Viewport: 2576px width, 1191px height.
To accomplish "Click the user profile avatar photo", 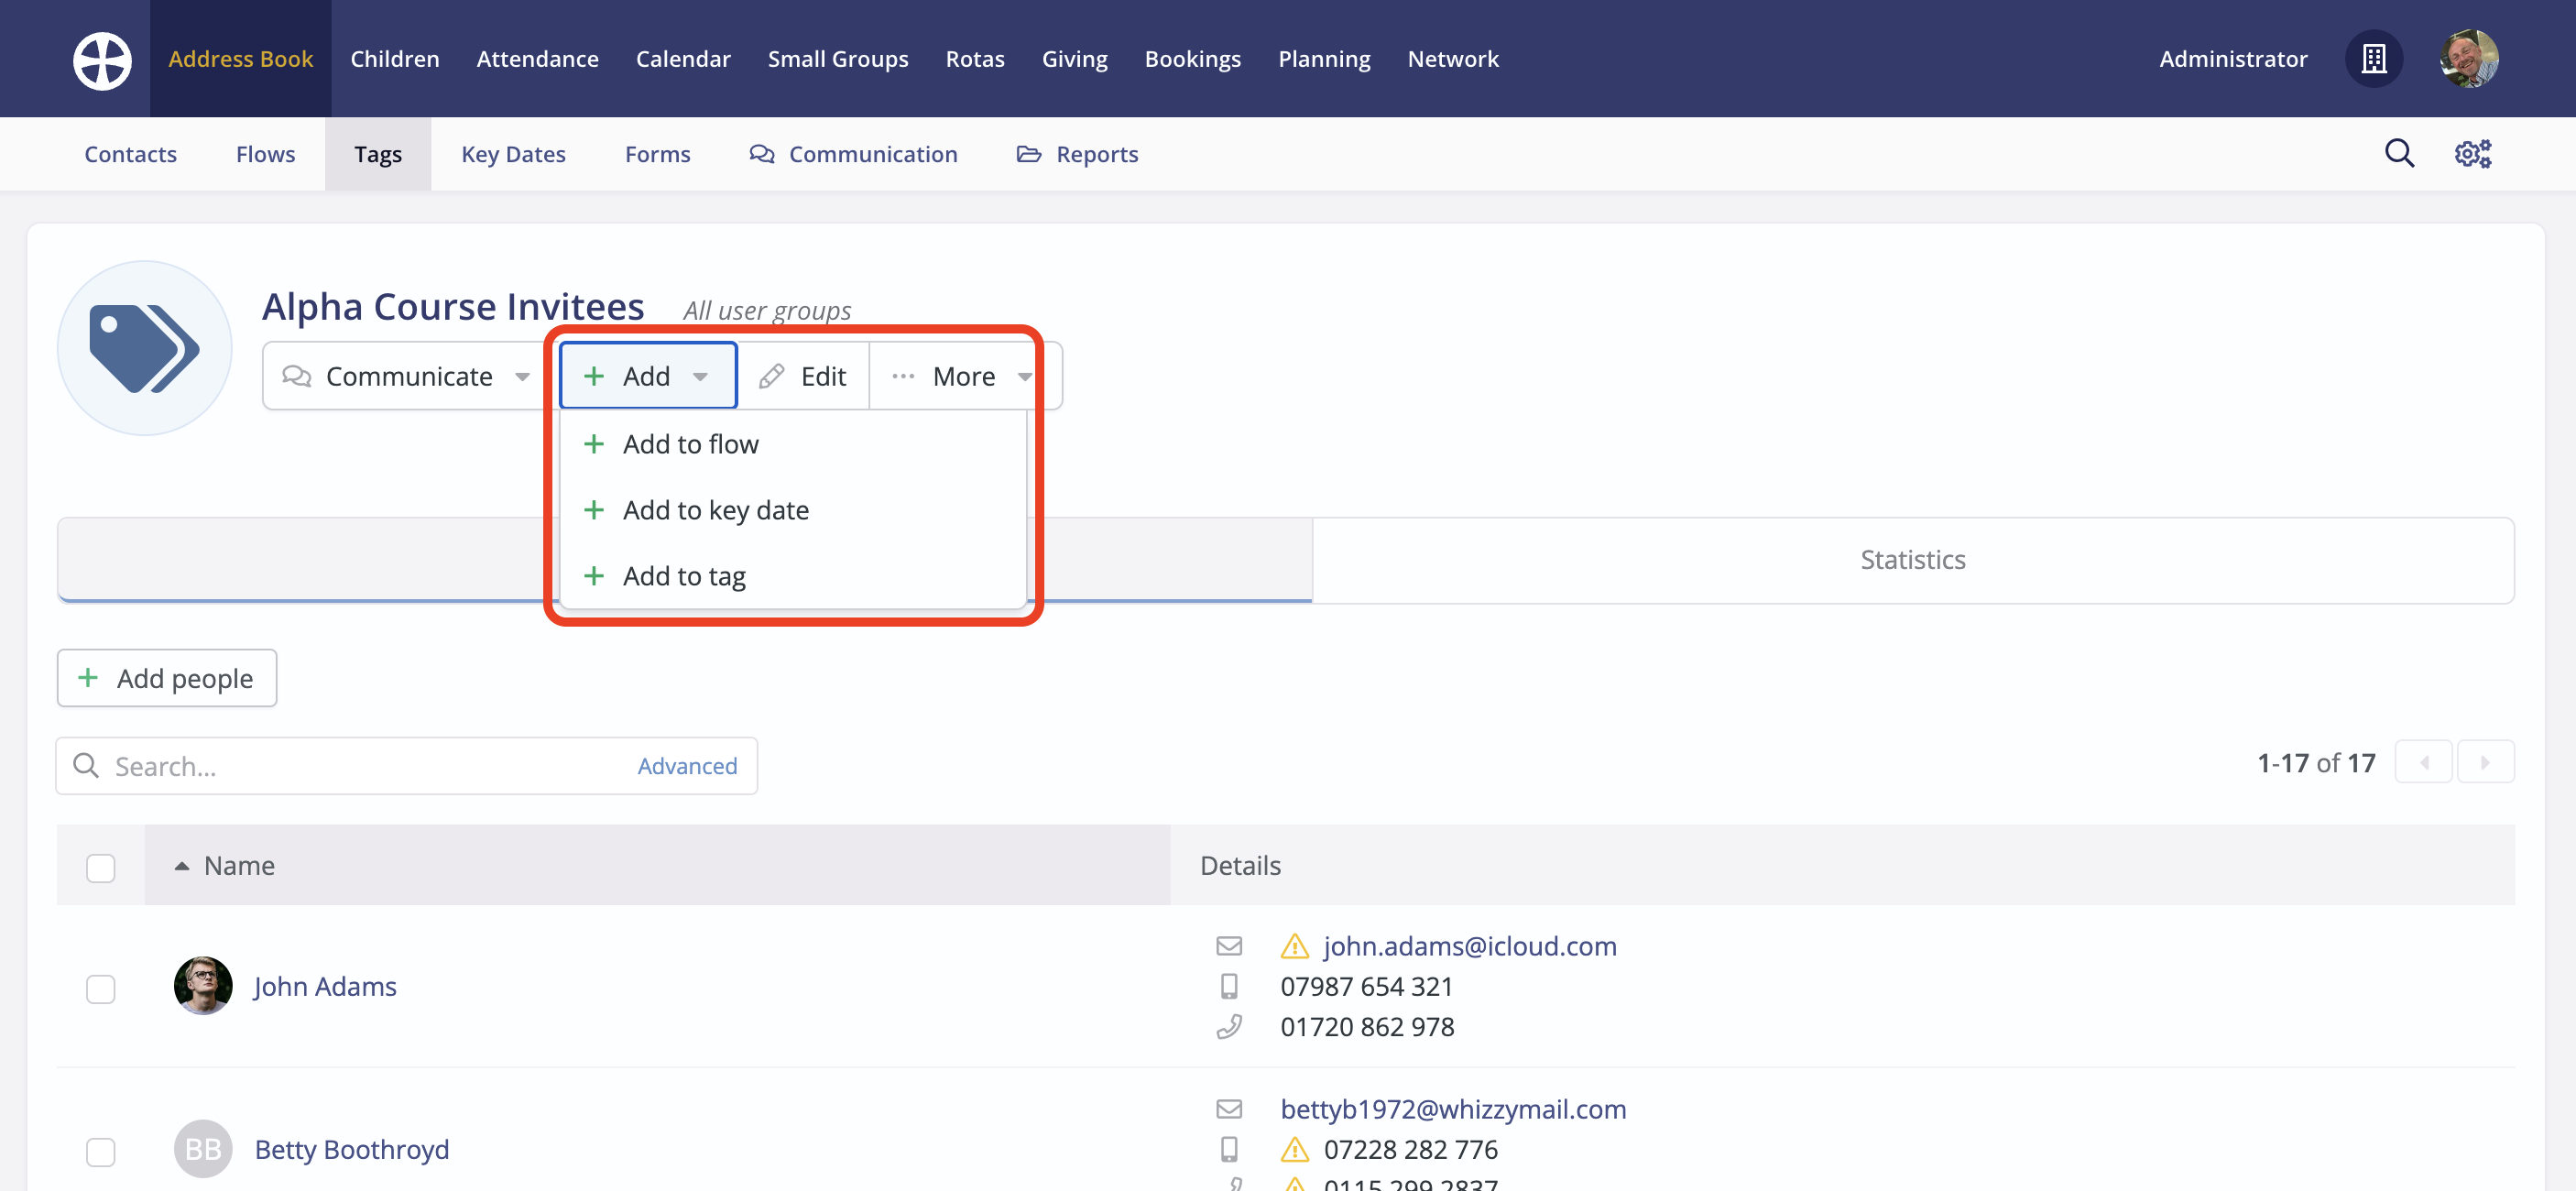I will 2468,59.
